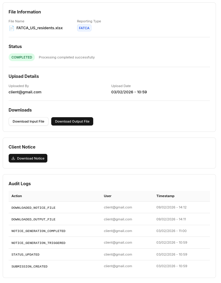Click the upload date value 03/02/2026 - 10:59

pyautogui.click(x=129, y=92)
